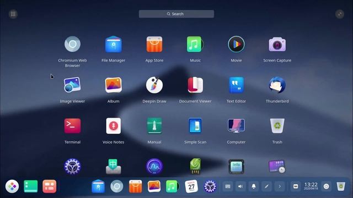Open the Info device manager chip icon

pyautogui.click(x=236, y=167)
